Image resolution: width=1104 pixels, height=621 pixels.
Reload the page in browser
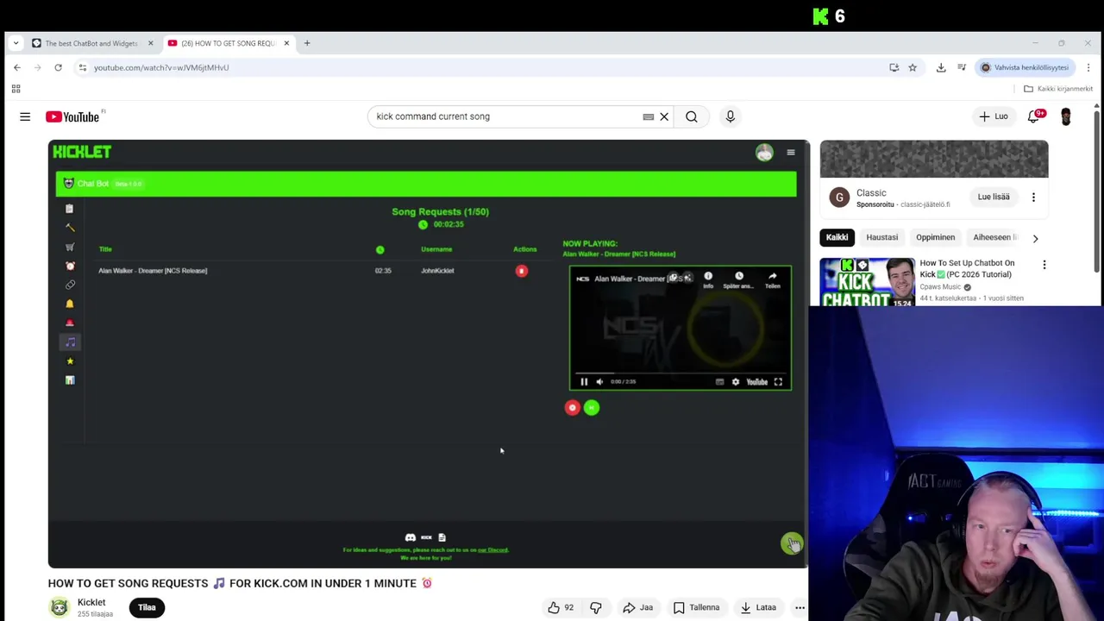[58, 67]
